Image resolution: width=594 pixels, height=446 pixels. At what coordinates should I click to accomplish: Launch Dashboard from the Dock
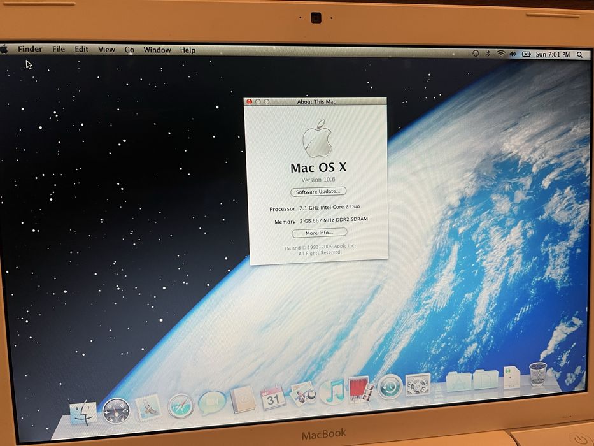click(x=117, y=411)
